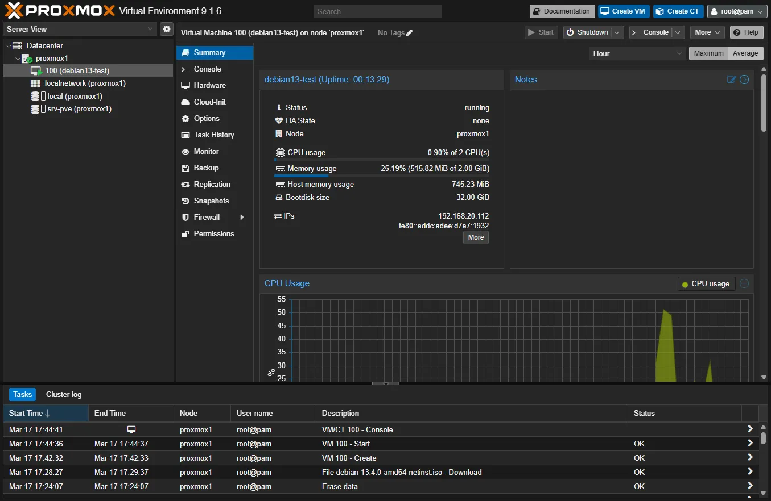Switch graph to Average values
This screenshot has height=501, width=771.
coord(745,53)
